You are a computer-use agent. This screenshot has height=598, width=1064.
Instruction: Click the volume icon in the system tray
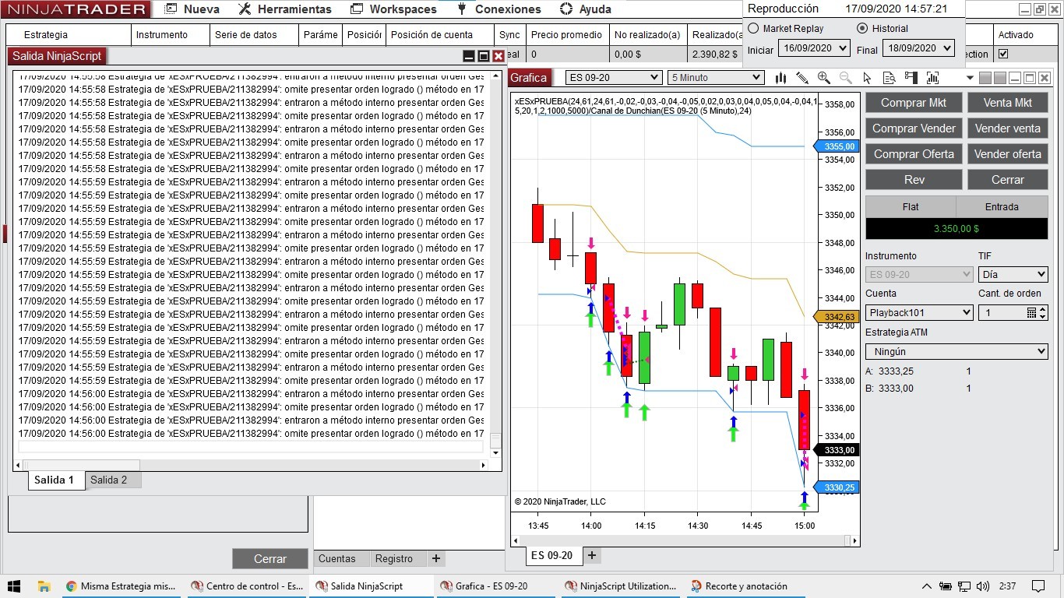click(x=982, y=586)
